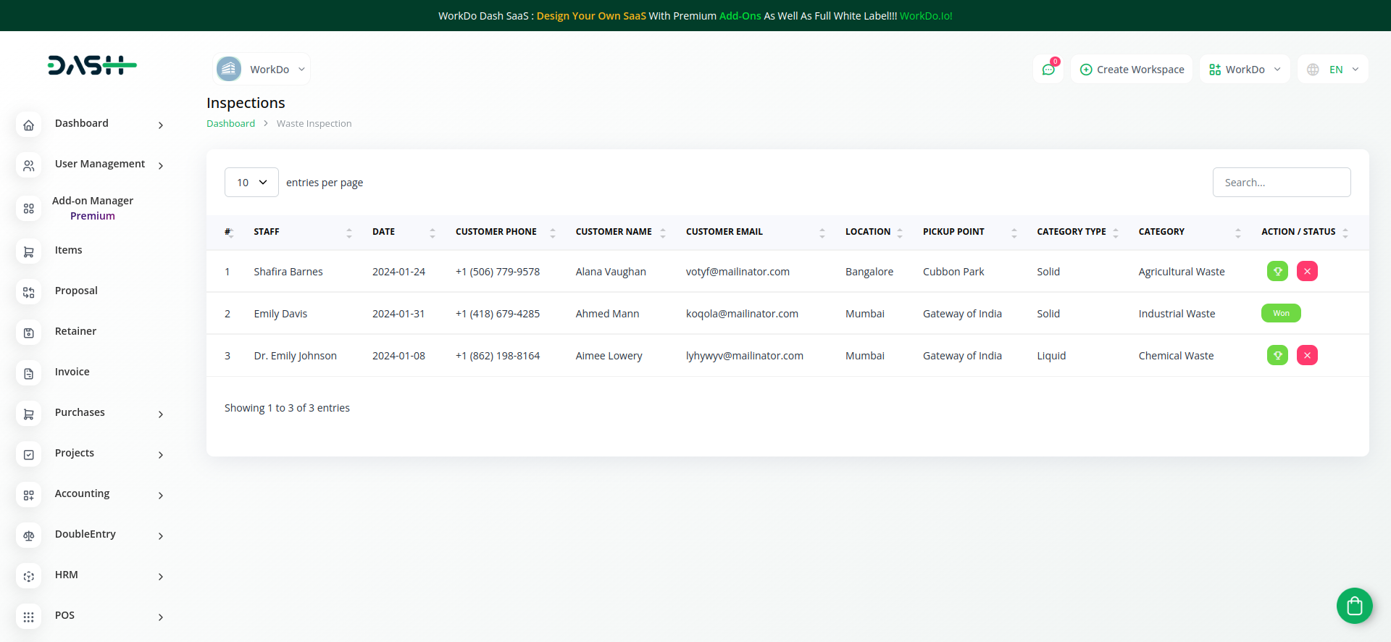Click the red X icon for Dr. Emily Johnson
Screen dimensions: 1391x642
[1307, 355]
